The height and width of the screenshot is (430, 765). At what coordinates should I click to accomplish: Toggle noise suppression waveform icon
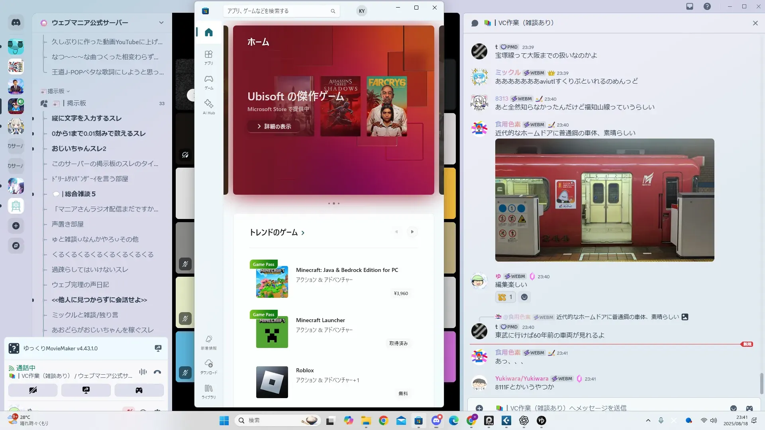click(143, 372)
